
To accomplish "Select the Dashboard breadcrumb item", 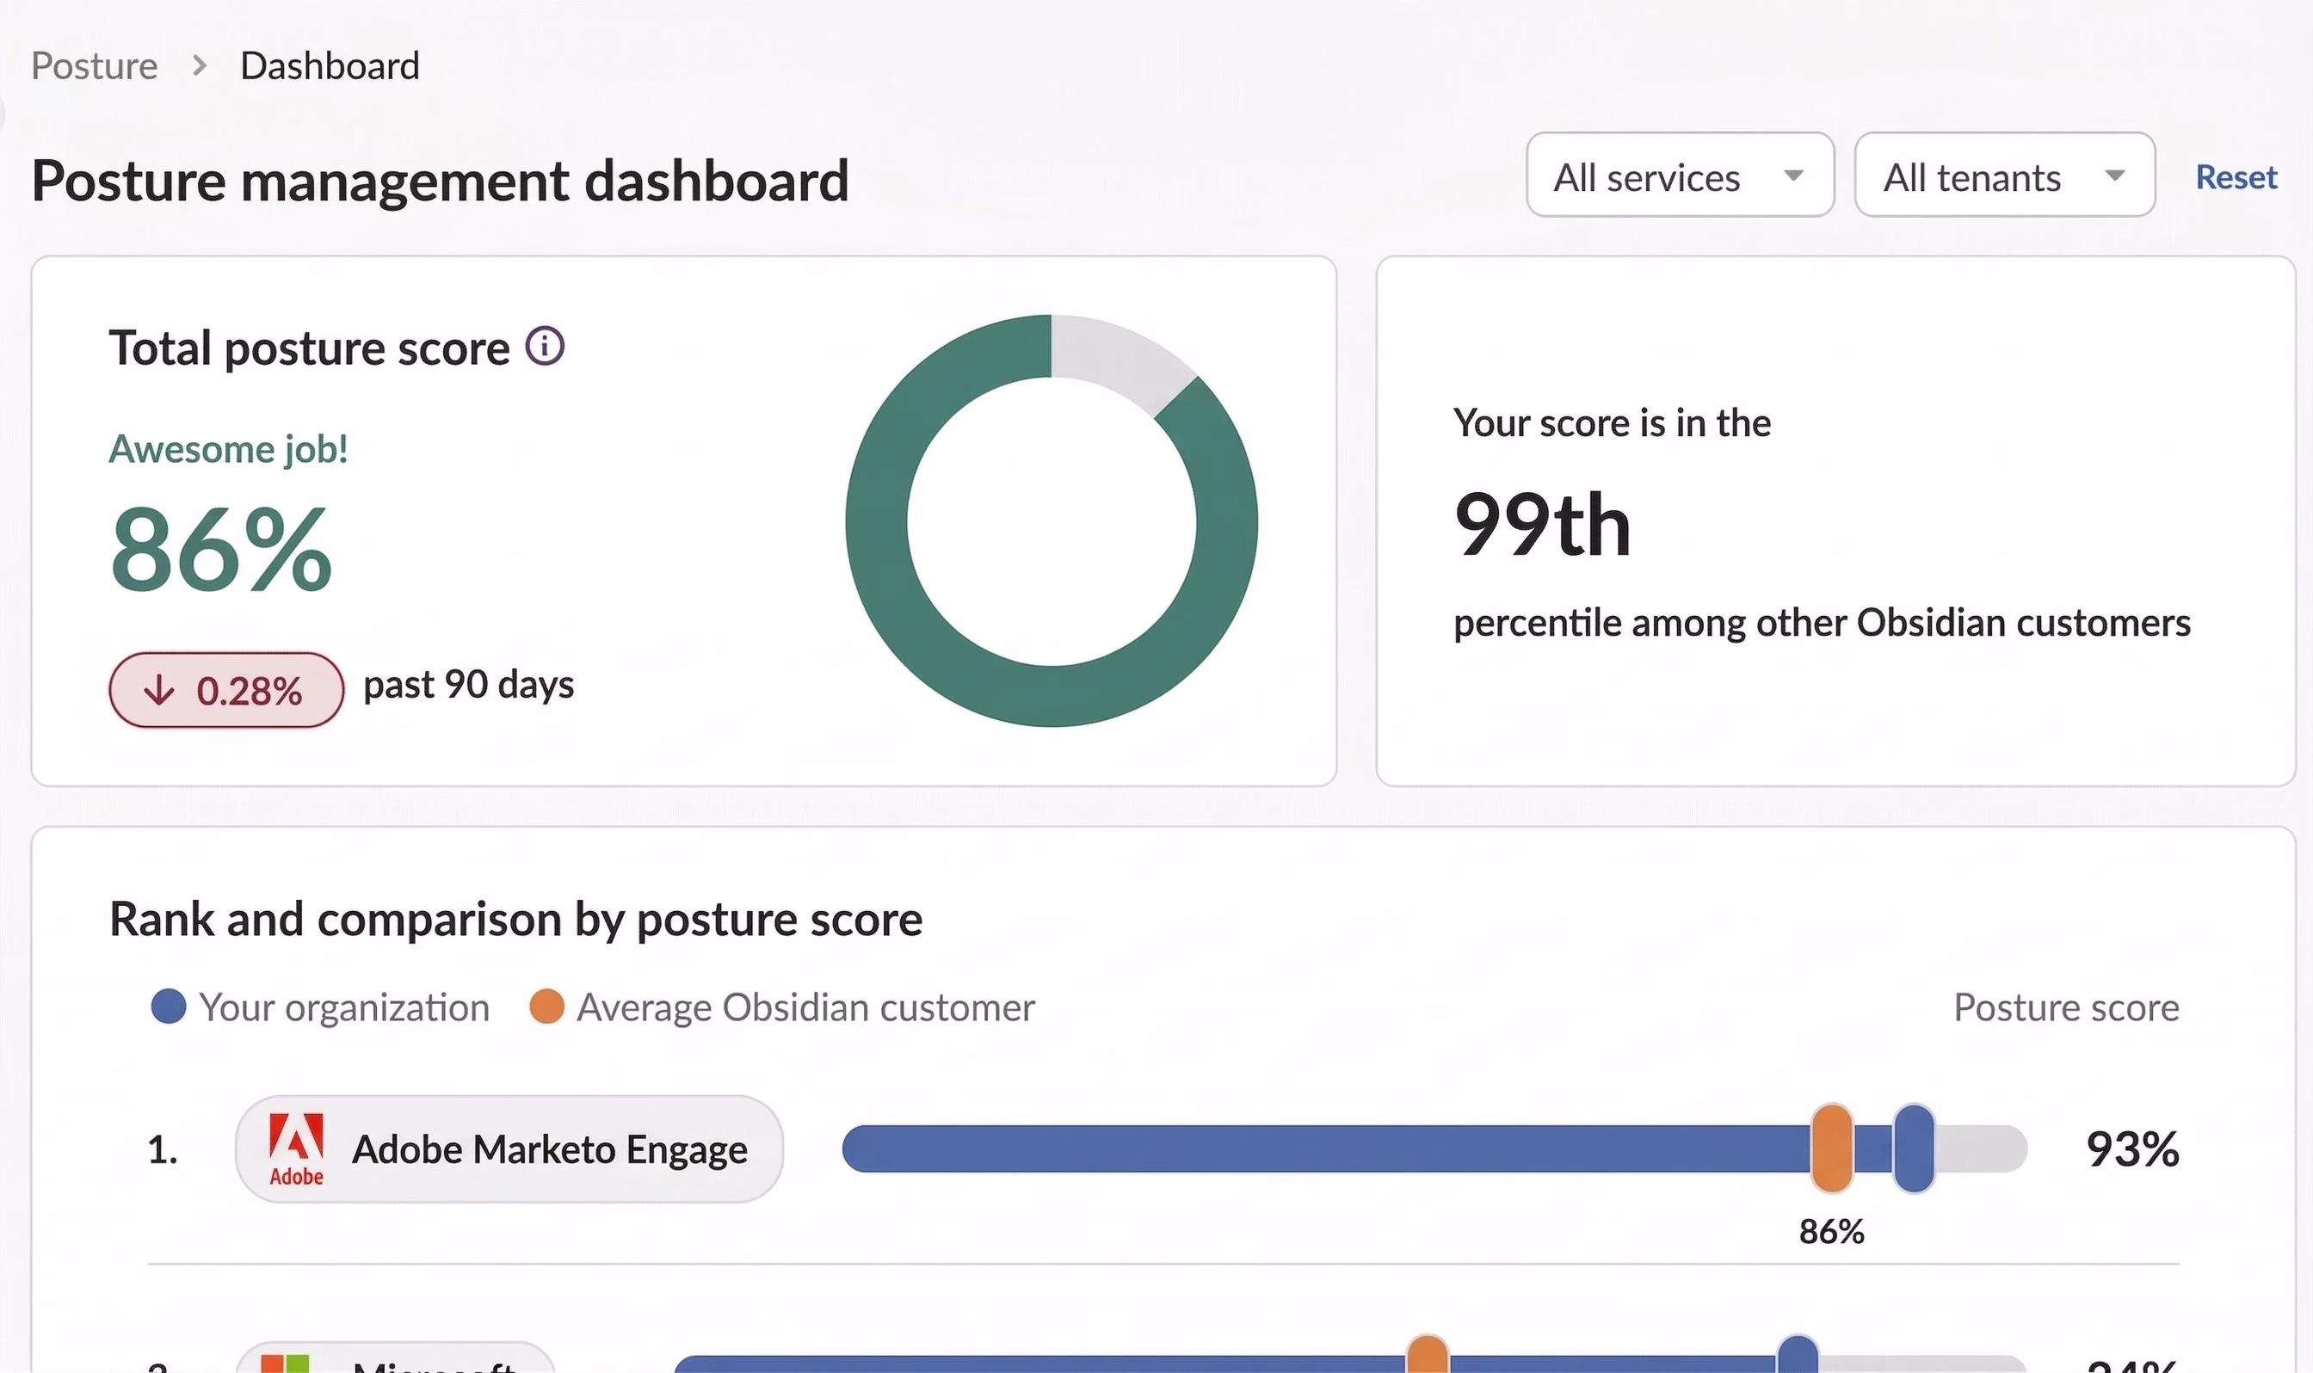I will click(330, 65).
